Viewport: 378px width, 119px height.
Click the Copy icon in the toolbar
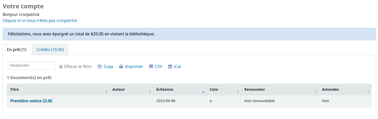pos(99,67)
